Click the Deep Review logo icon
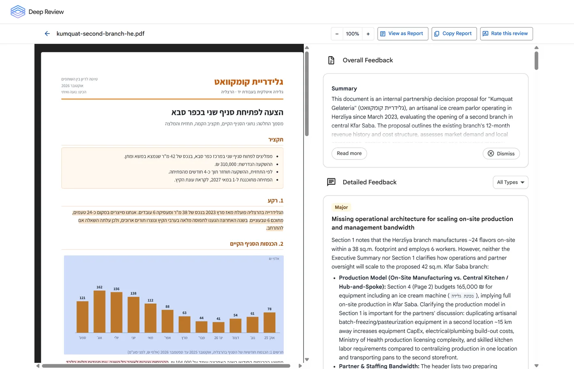574x369 pixels. coord(18,11)
